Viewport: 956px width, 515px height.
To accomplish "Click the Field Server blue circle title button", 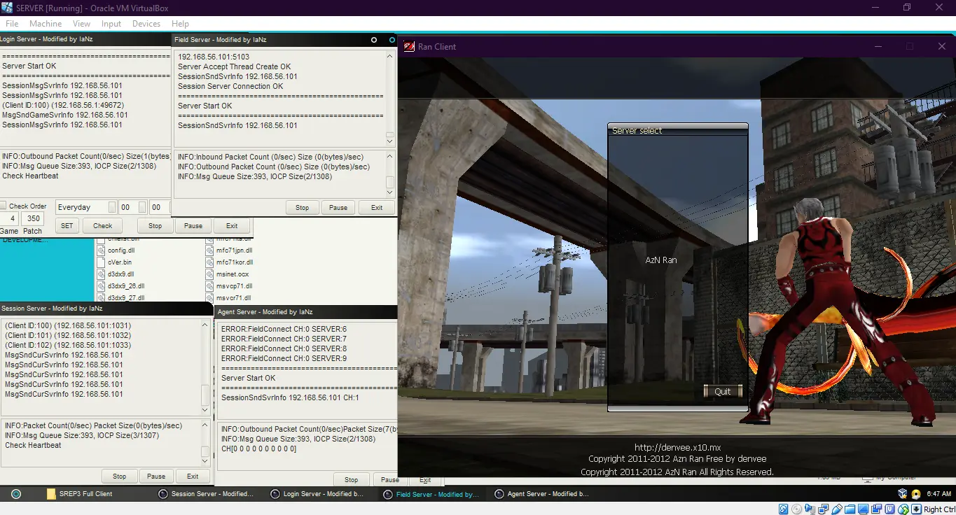I will click(392, 40).
